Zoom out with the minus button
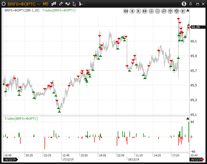 pos(158,11)
